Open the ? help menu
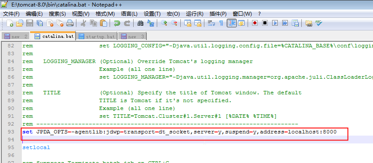This screenshot has width=373, height=163. 259,14
